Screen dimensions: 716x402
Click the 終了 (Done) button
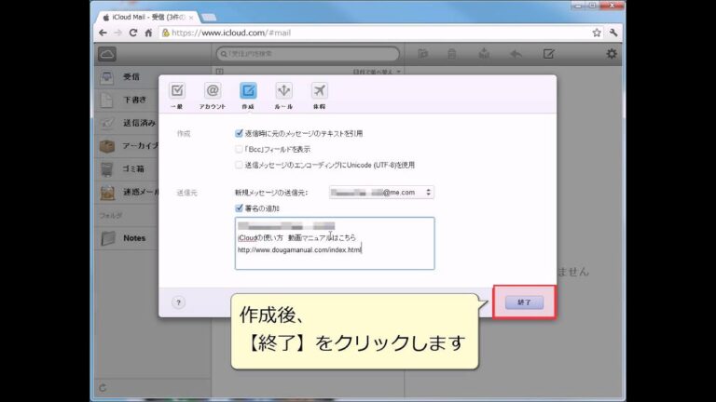point(524,302)
